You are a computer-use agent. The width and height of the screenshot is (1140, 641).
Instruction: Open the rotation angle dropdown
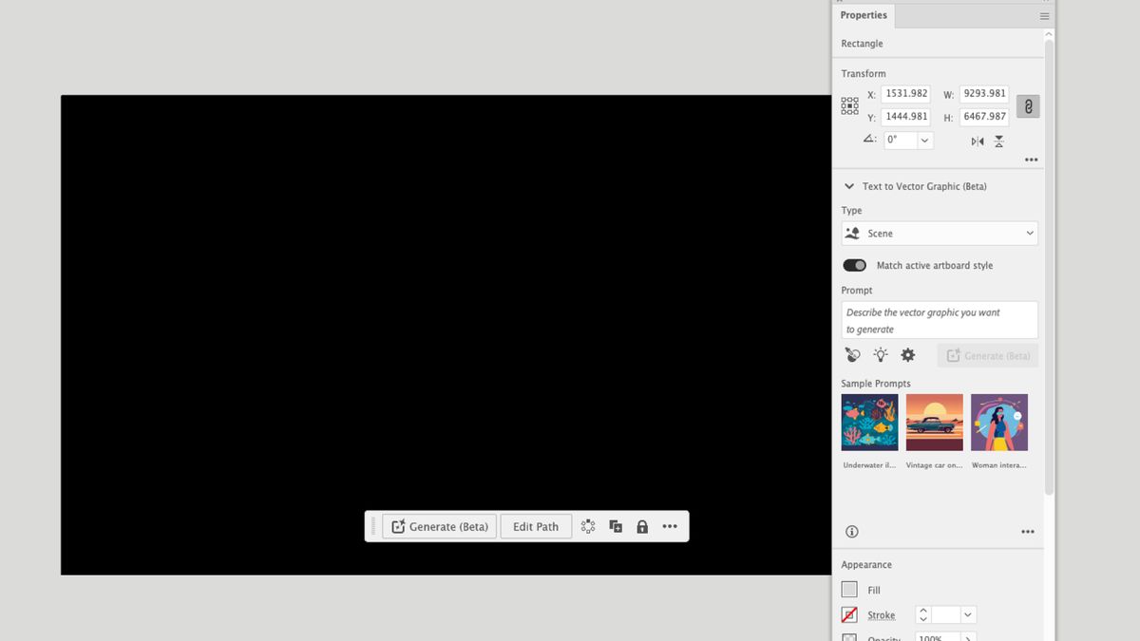925,140
